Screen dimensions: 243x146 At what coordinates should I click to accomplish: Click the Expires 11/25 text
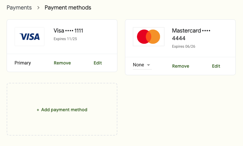65,39
